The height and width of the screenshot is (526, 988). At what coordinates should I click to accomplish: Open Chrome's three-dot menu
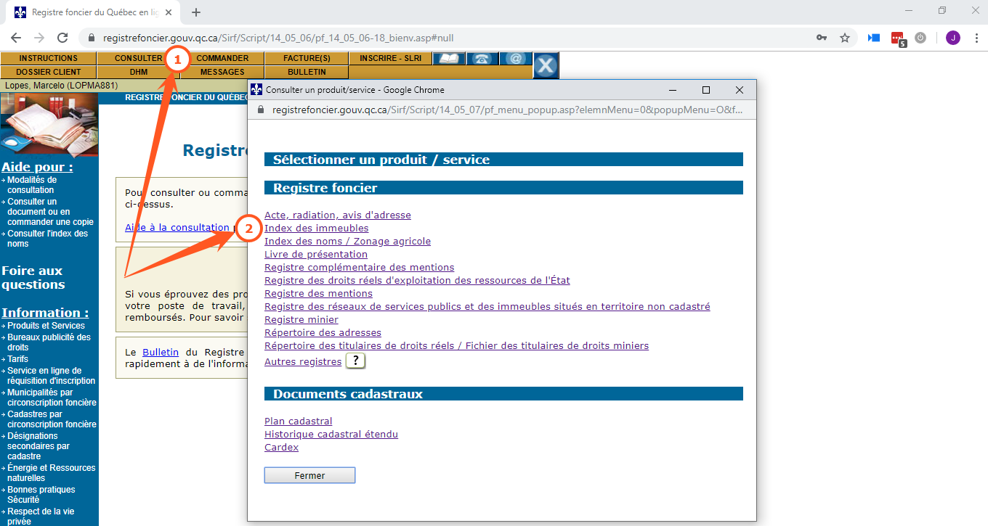[975, 38]
